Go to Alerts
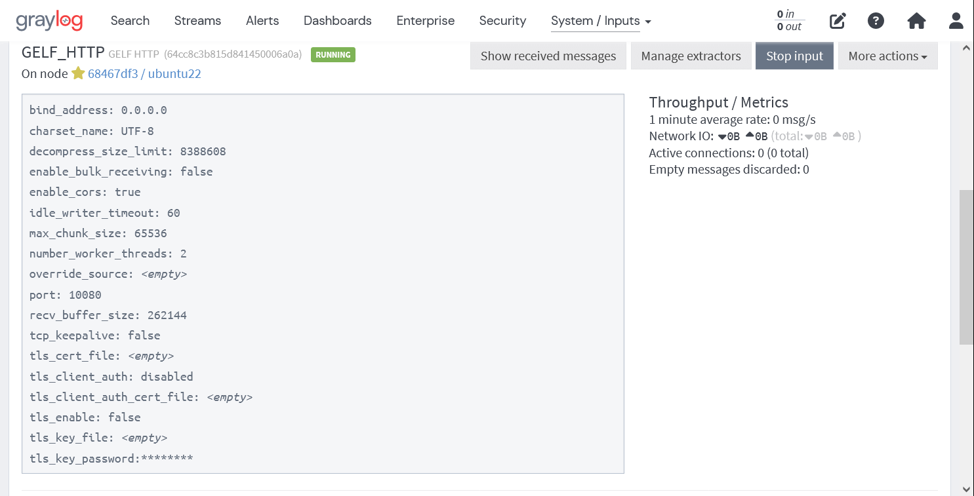The height and width of the screenshot is (496, 974). click(262, 21)
